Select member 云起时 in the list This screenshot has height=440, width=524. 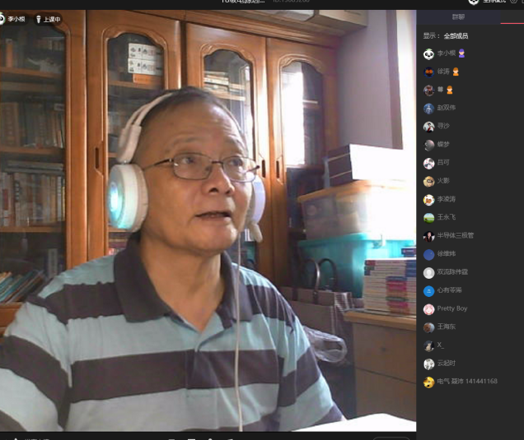(x=446, y=364)
